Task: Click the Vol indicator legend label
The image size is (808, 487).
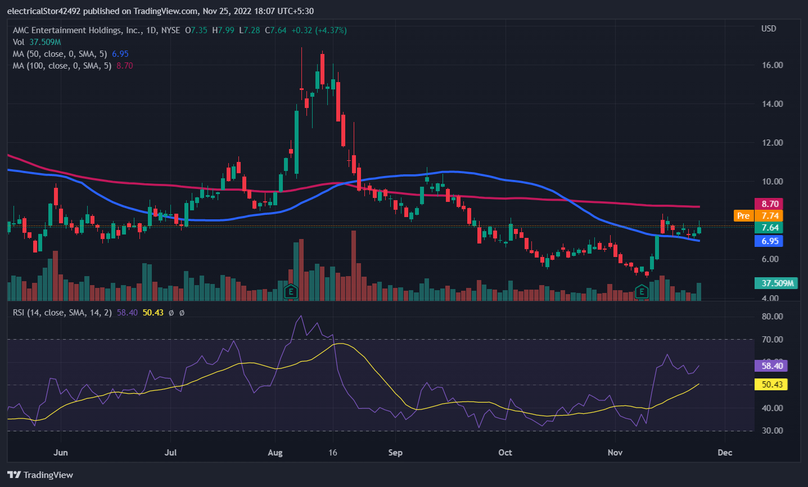Action: 19,42
